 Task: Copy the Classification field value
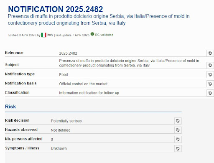[210, 93]
